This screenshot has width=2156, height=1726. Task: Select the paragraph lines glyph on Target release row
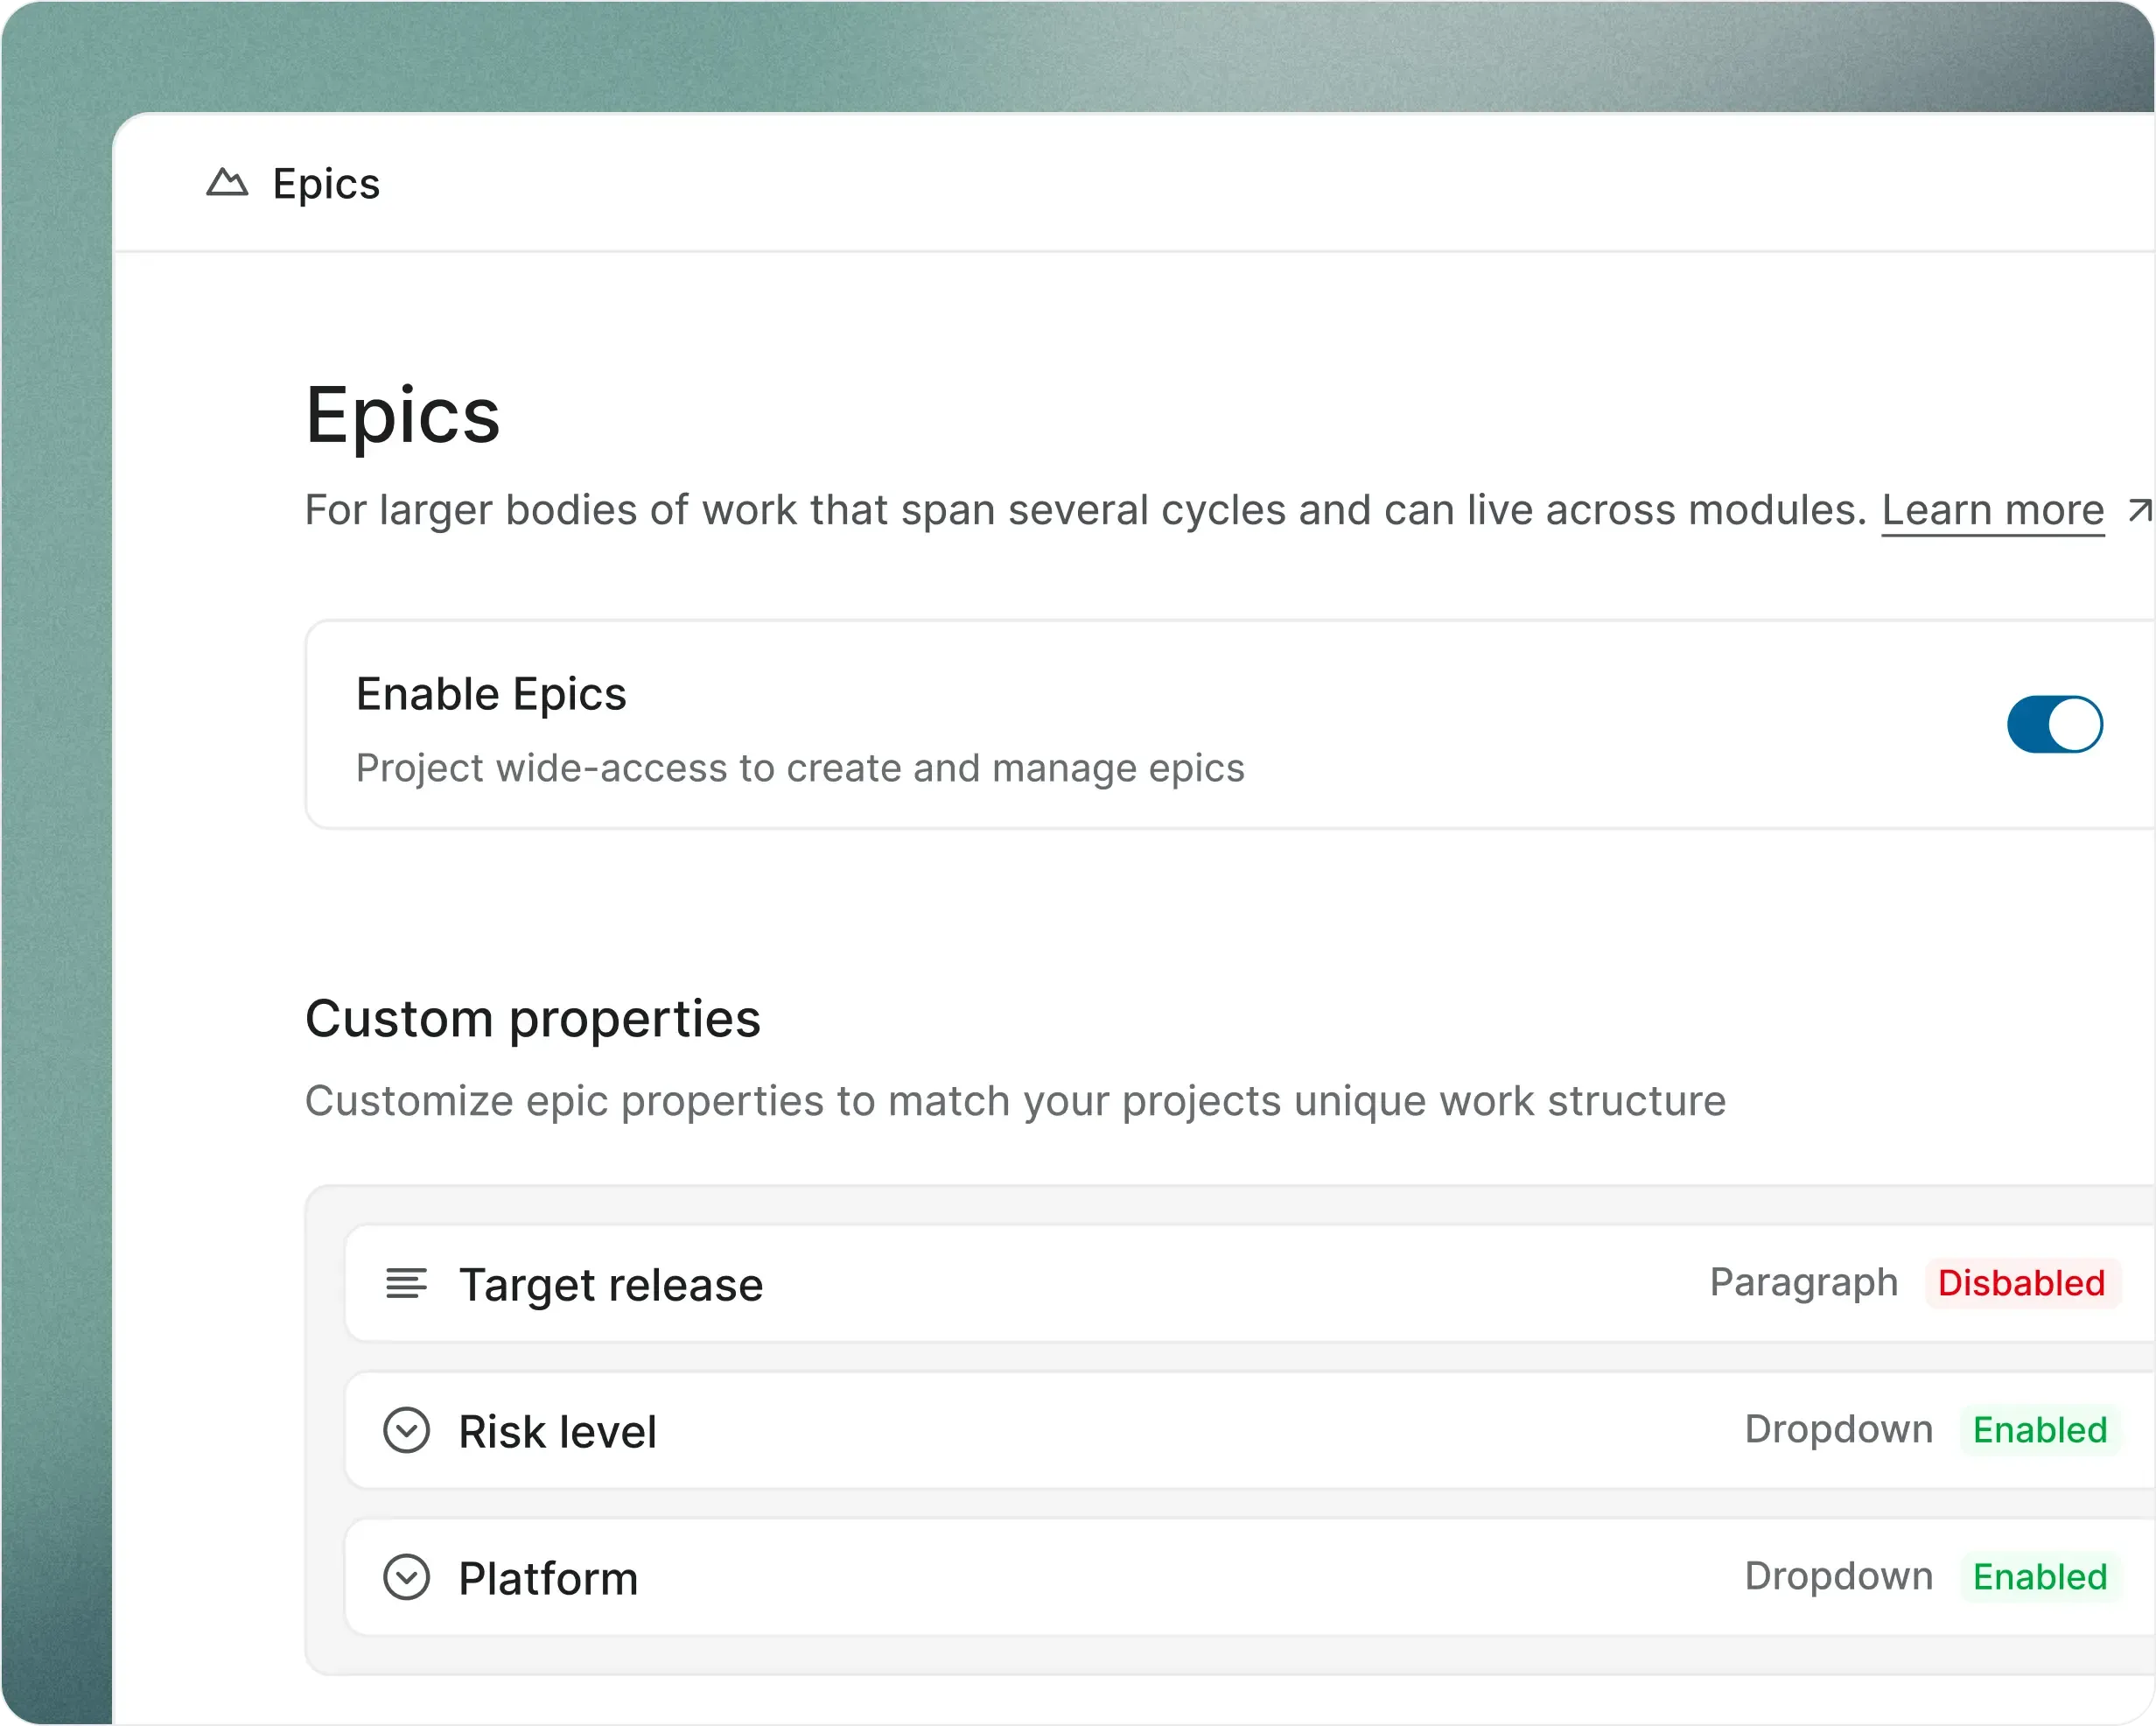[406, 1285]
